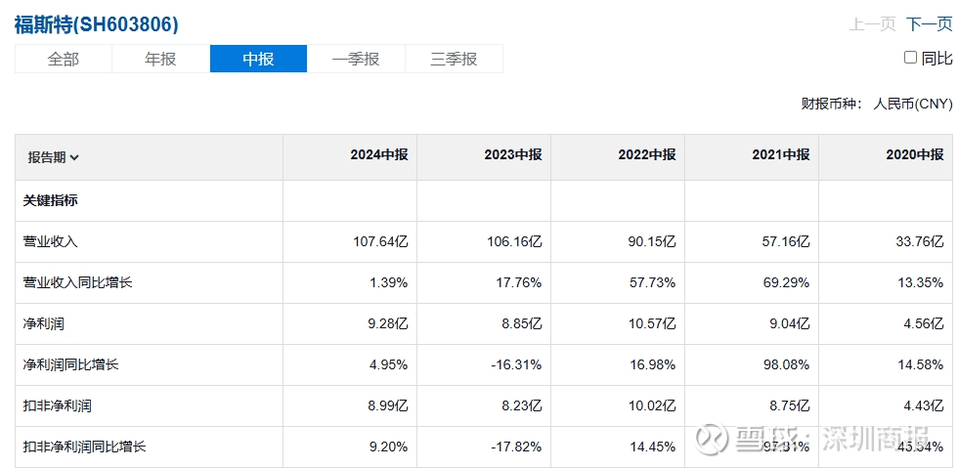Switch to the 一季报 tab
This screenshot has width=958, height=468.
[356, 59]
